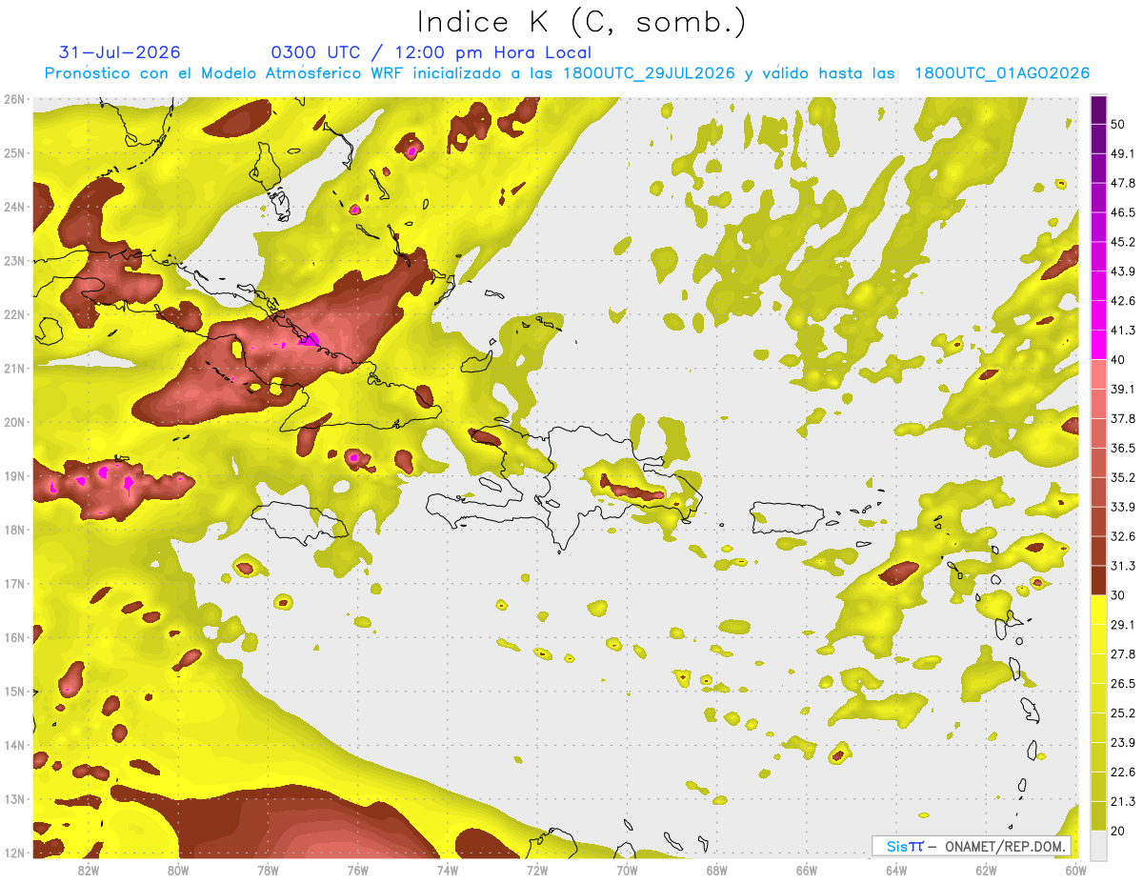Click the color scale value 25.2
1143x883 pixels.
coord(1124,713)
